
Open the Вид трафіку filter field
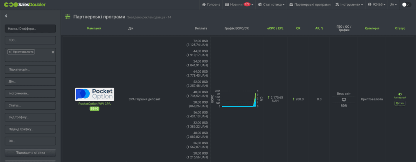30,117
